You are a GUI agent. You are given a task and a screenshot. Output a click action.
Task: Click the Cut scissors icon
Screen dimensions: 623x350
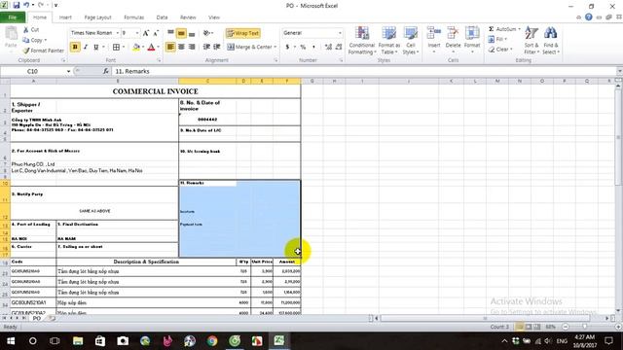(x=26, y=30)
